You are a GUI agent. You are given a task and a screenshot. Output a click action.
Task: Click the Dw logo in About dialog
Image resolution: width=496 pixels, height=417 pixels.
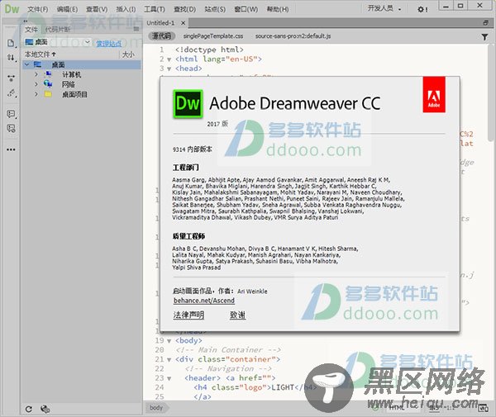[188, 104]
